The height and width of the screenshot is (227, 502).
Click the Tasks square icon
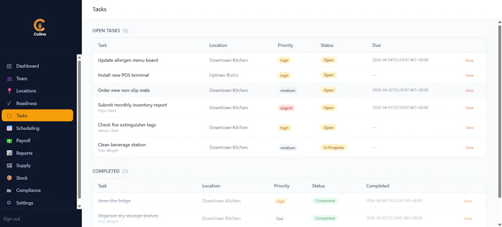click(x=9, y=116)
